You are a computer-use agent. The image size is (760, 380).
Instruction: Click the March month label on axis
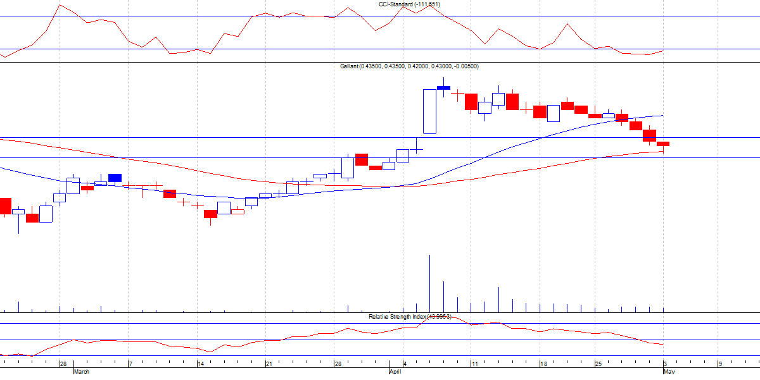(82, 372)
